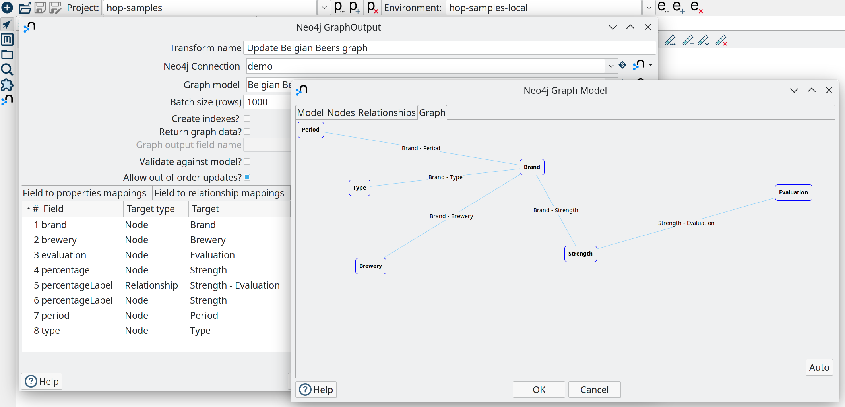Add a new project with the P+ icon
The image size is (845, 407).
coord(353,8)
